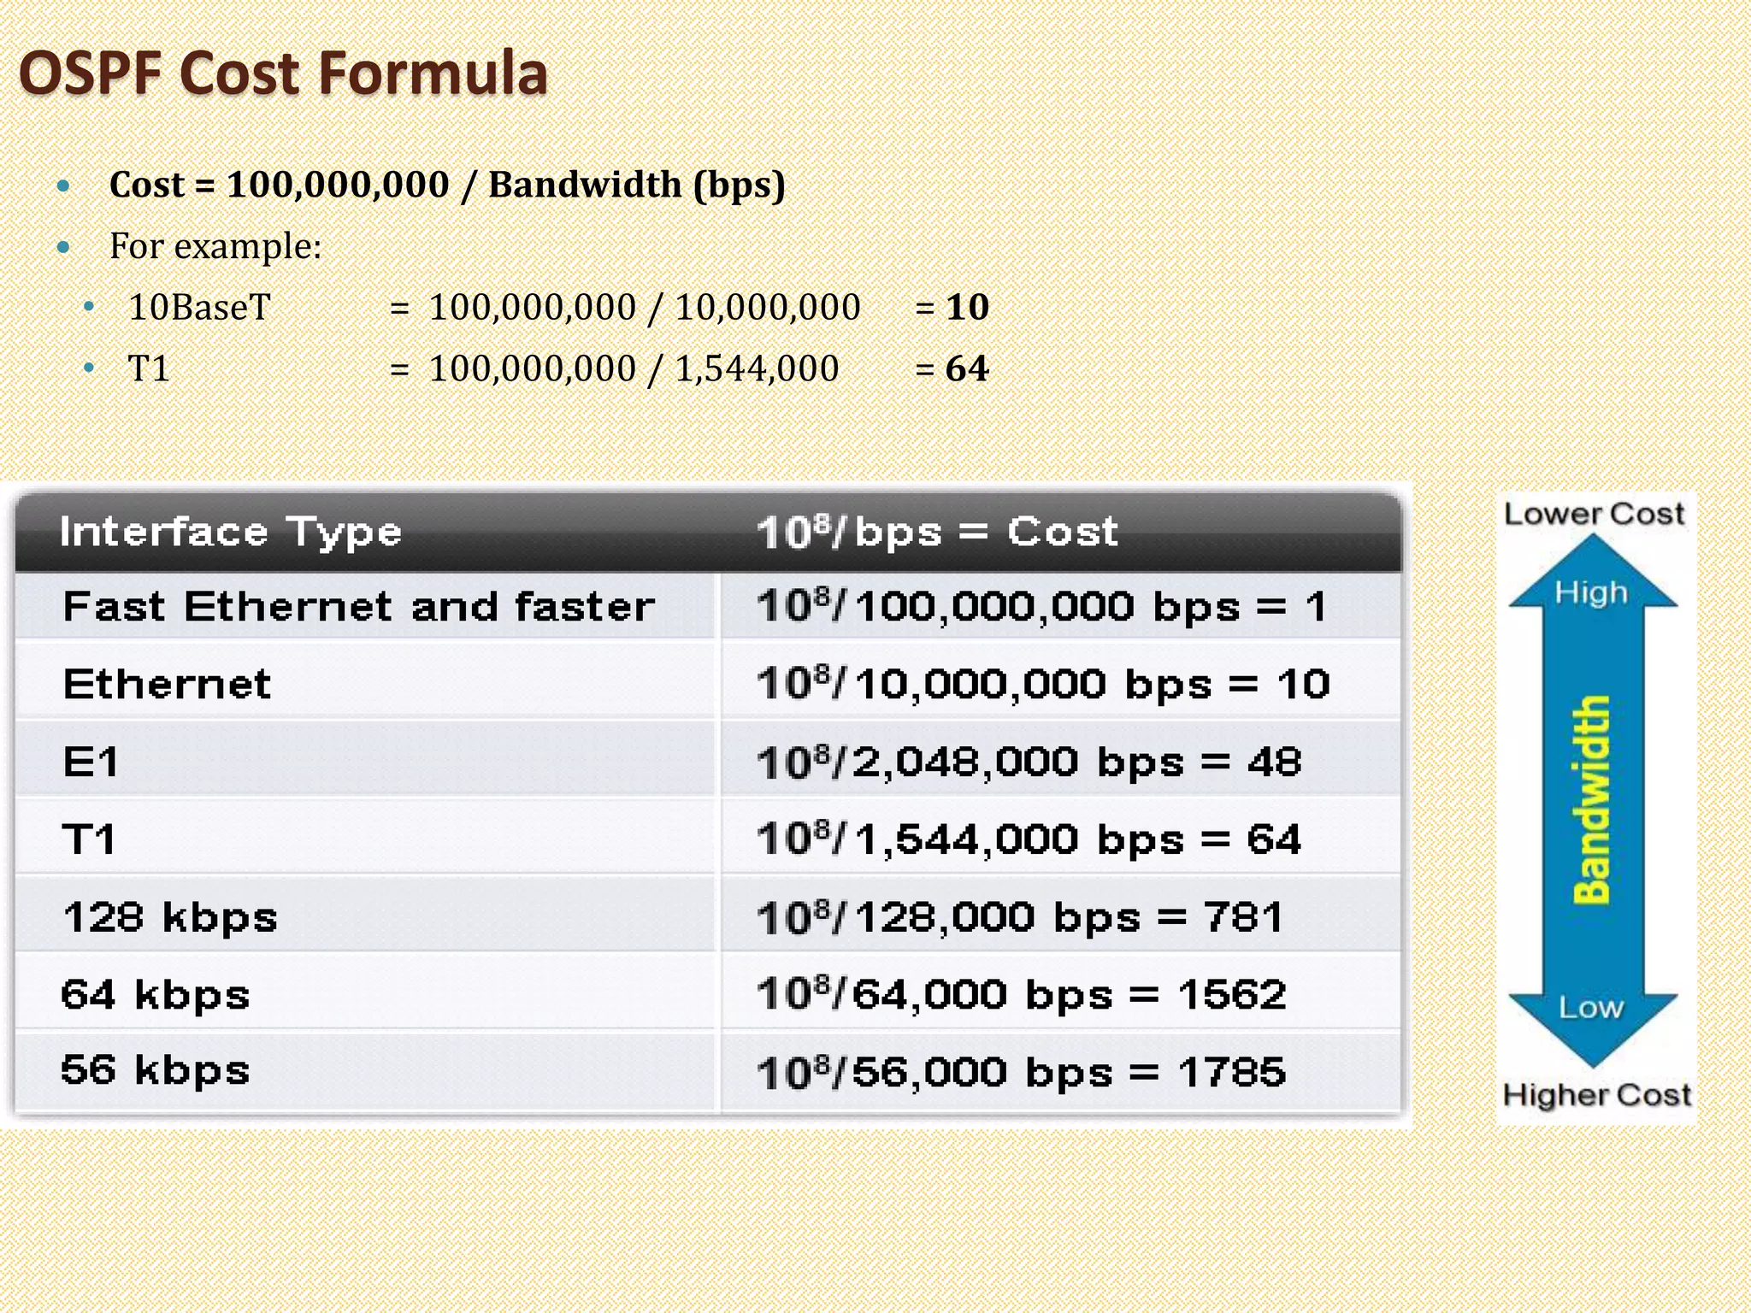
Task: Click the '10⁸/56,000 bps = 1785' cell
Action: click(1022, 1072)
